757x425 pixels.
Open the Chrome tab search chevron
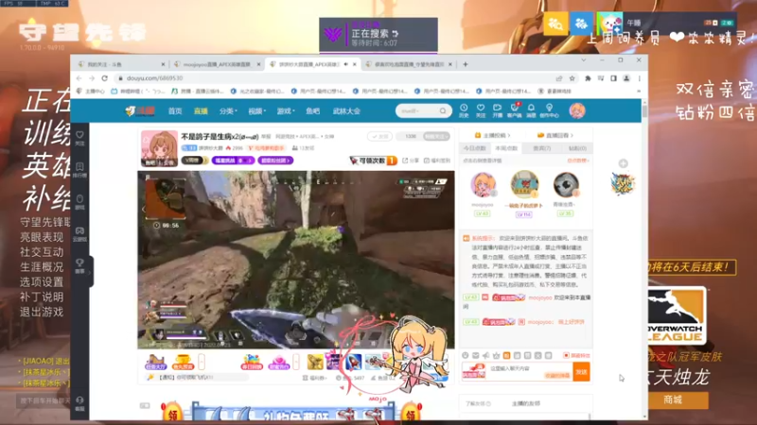pos(583,60)
